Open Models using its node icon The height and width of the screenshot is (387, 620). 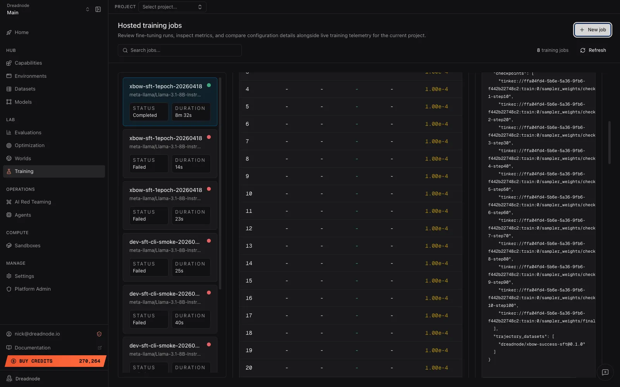click(x=9, y=102)
